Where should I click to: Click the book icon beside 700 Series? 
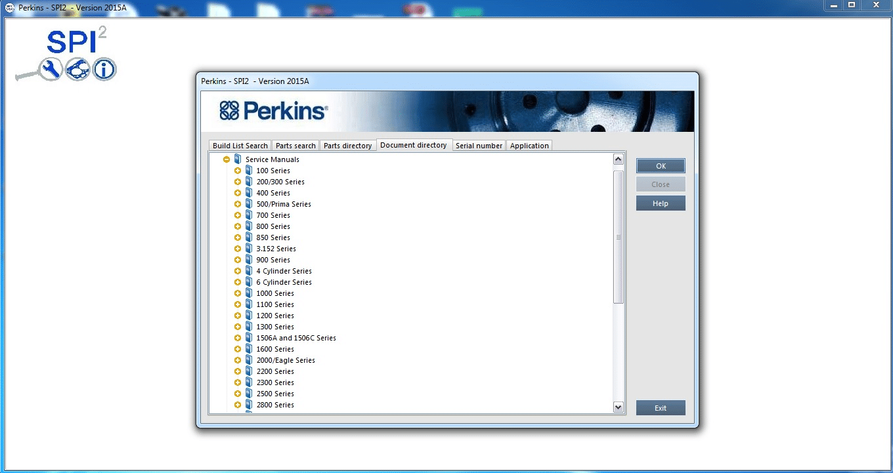point(249,215)
